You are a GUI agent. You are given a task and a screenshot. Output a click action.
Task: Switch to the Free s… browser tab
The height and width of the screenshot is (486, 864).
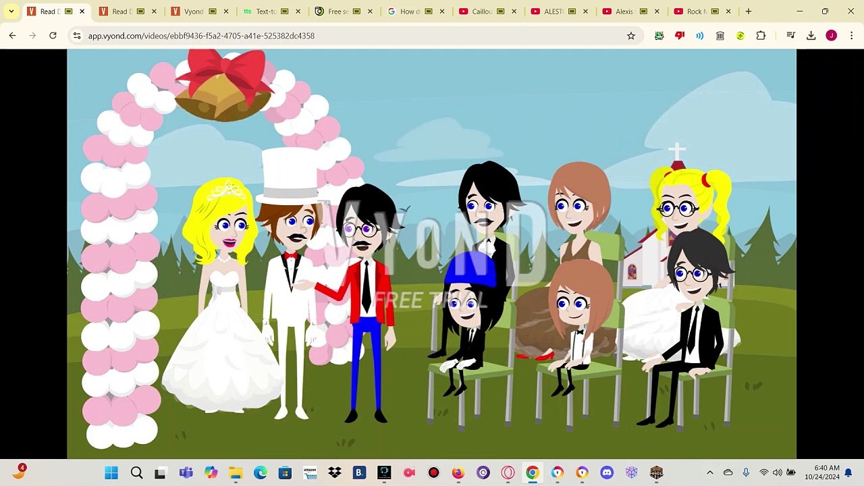(x=344, y=11)
